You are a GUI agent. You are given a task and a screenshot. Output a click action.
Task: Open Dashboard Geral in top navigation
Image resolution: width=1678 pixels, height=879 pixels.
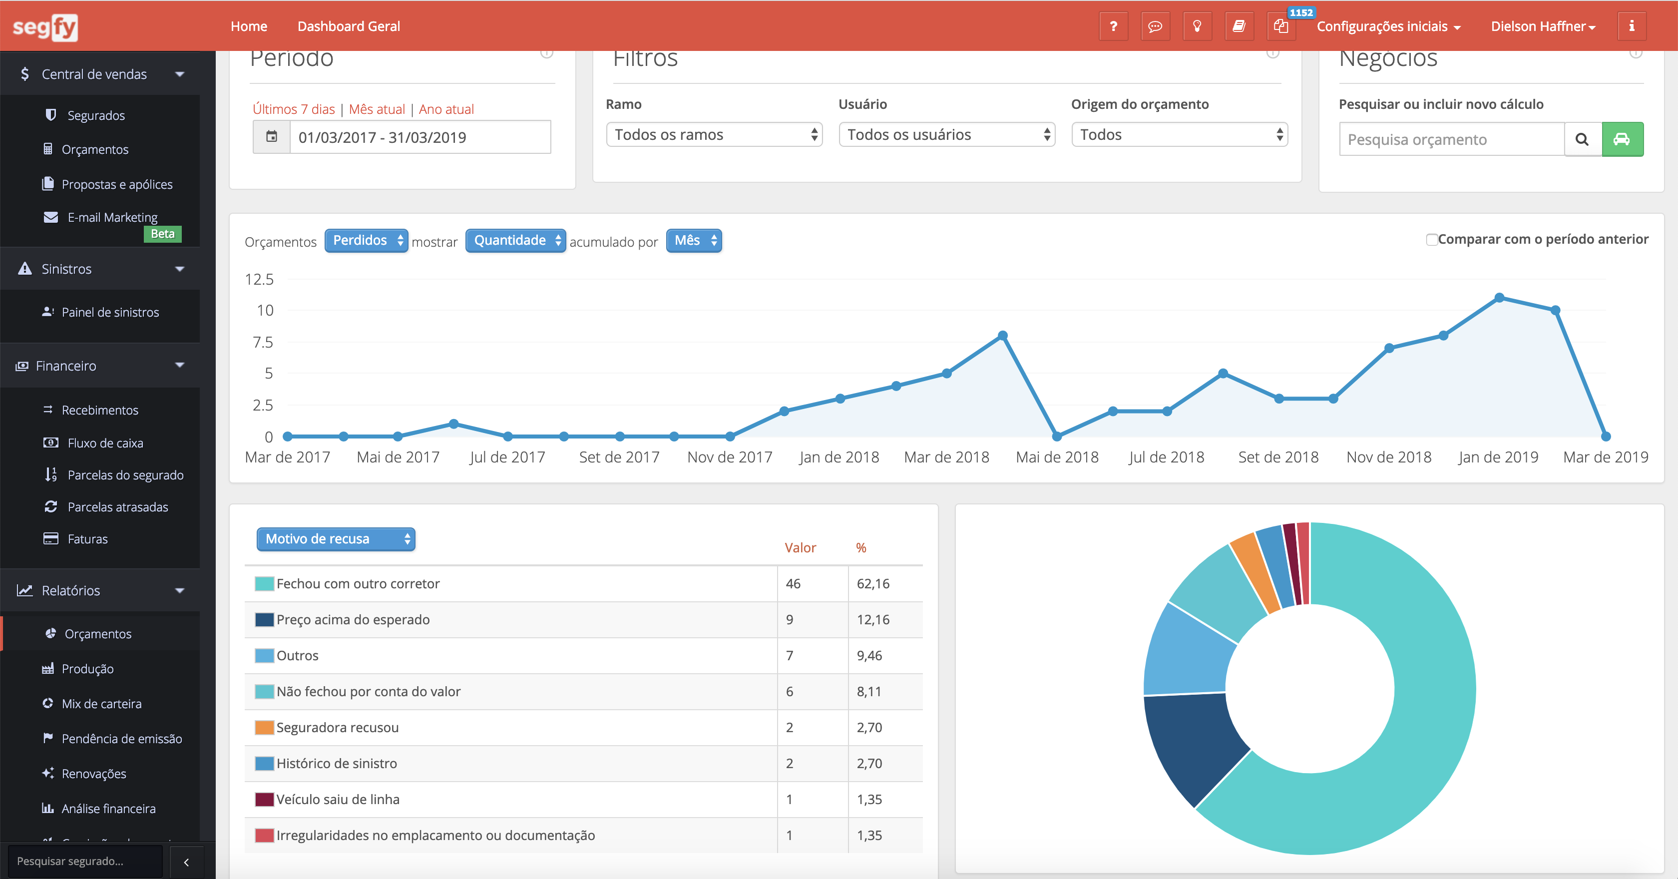349,26
